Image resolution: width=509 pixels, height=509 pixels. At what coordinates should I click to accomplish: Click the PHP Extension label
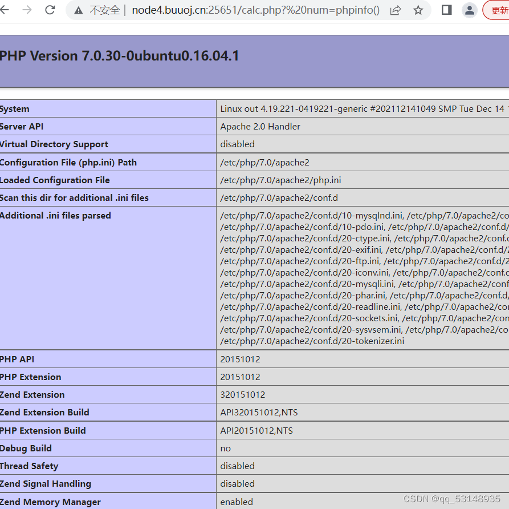31,377
